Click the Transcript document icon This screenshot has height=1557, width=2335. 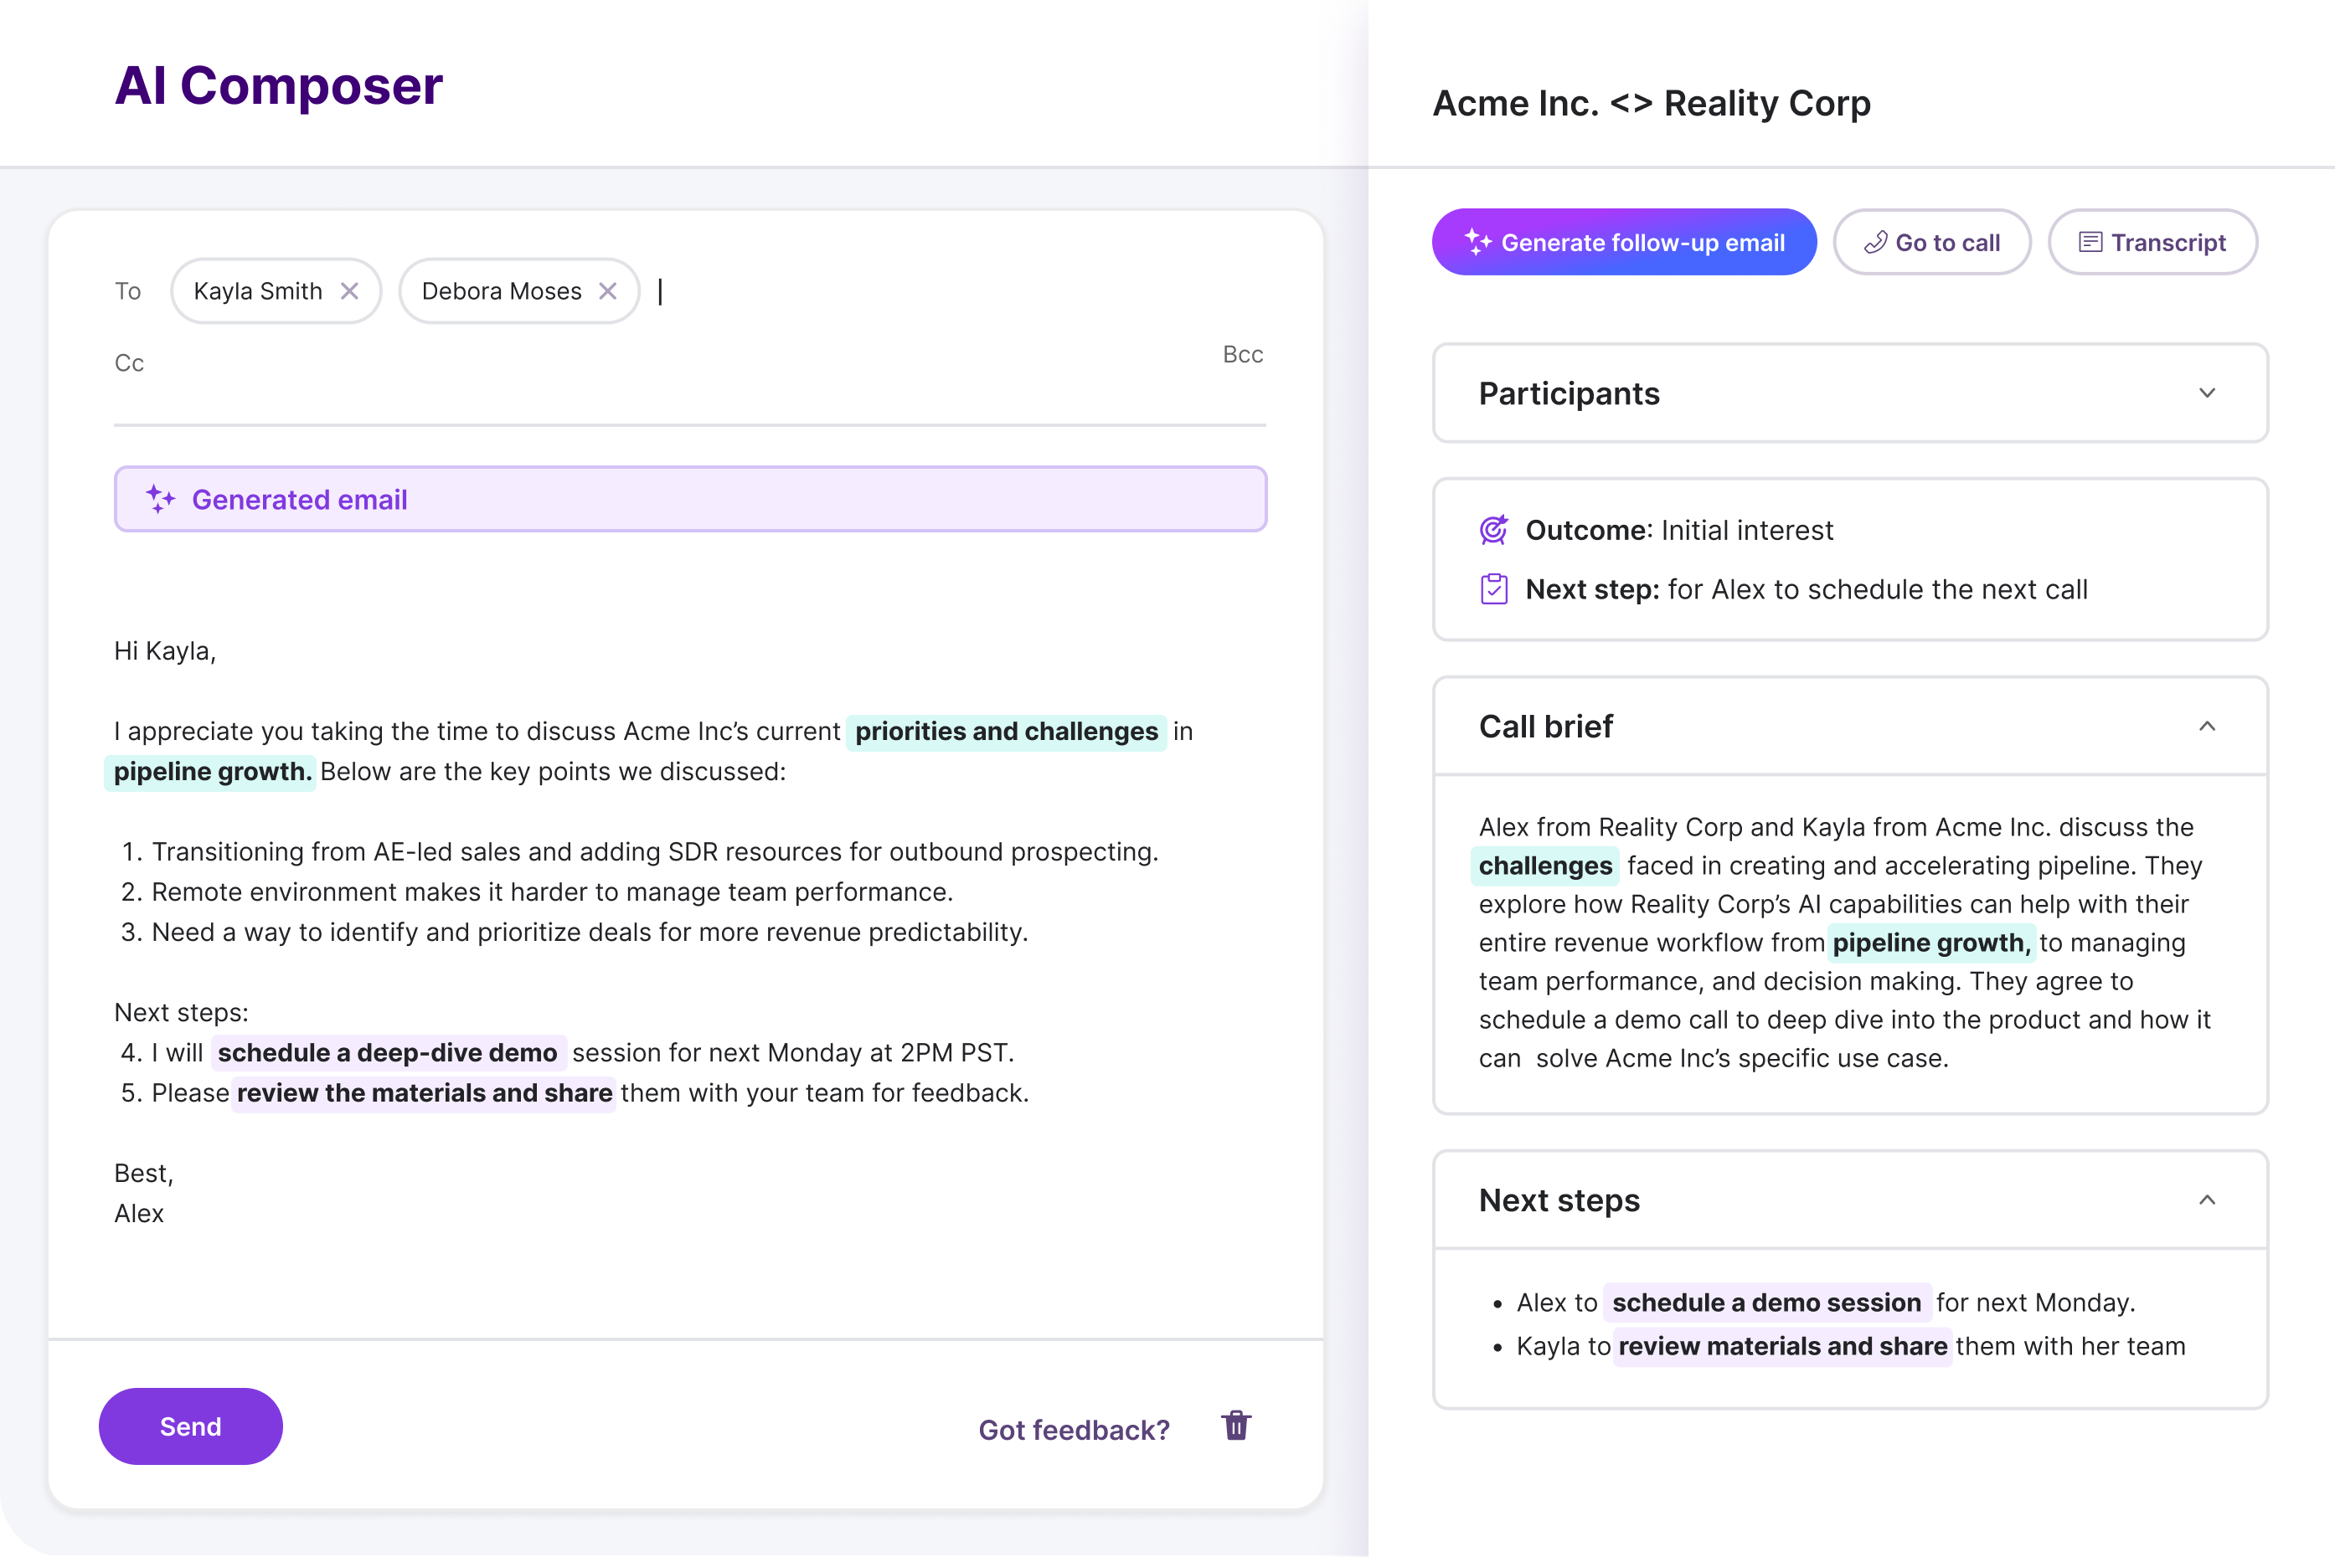click(2090, 242)
